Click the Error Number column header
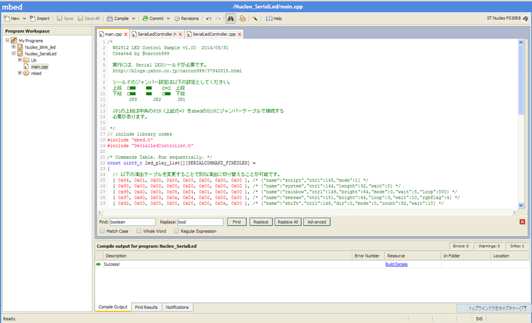The height and width of the screenshot is (323, 532). click(368, 256)
